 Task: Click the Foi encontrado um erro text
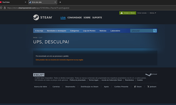[x=52, y=56]
